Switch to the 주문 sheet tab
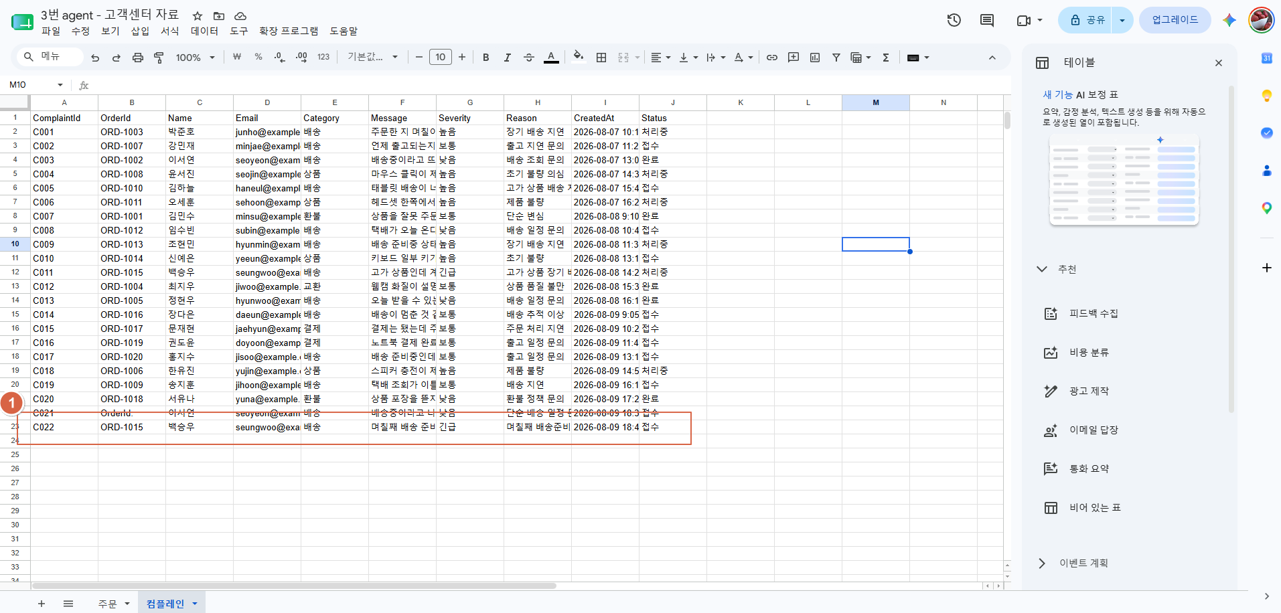Viewport: 1281px width, 613px height. (x=107, y=604)
